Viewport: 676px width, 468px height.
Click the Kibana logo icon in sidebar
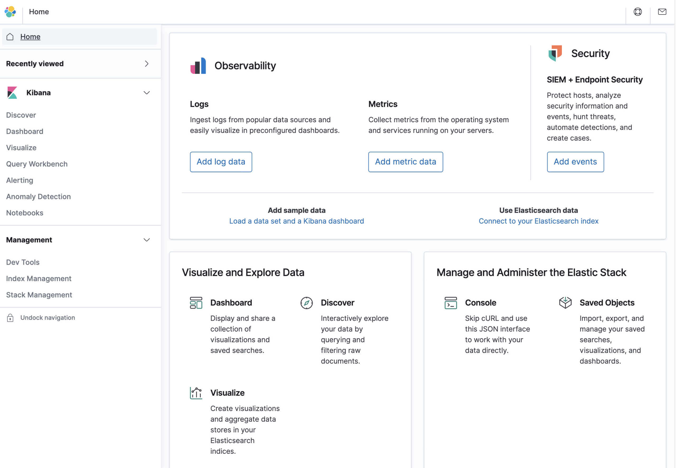[12, 93]
